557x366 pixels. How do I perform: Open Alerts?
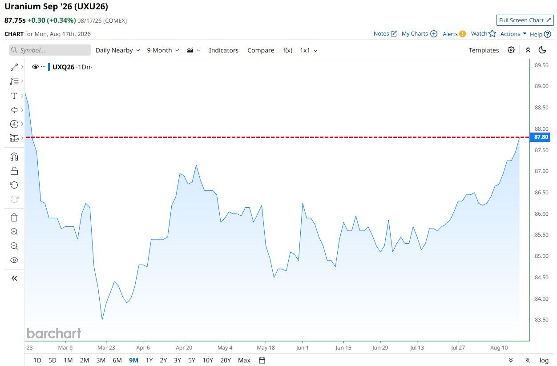(x=454, y=34)
